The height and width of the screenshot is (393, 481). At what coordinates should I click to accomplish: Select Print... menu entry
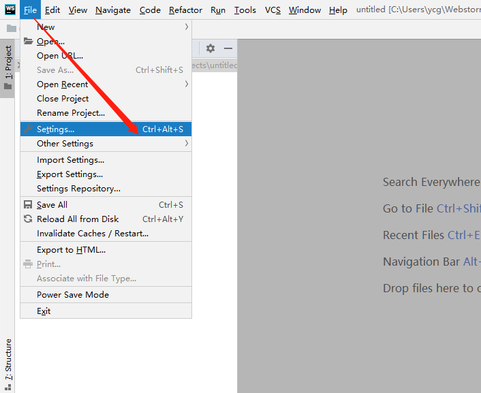click(106, 264)
